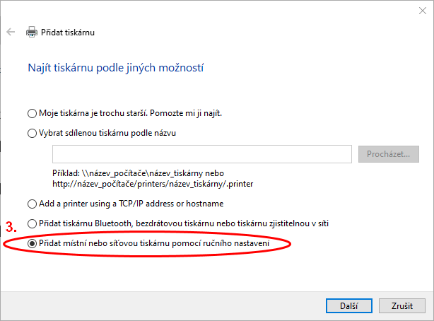
Task: Click the Další button to continue
Action: click(x=344, y=305)
